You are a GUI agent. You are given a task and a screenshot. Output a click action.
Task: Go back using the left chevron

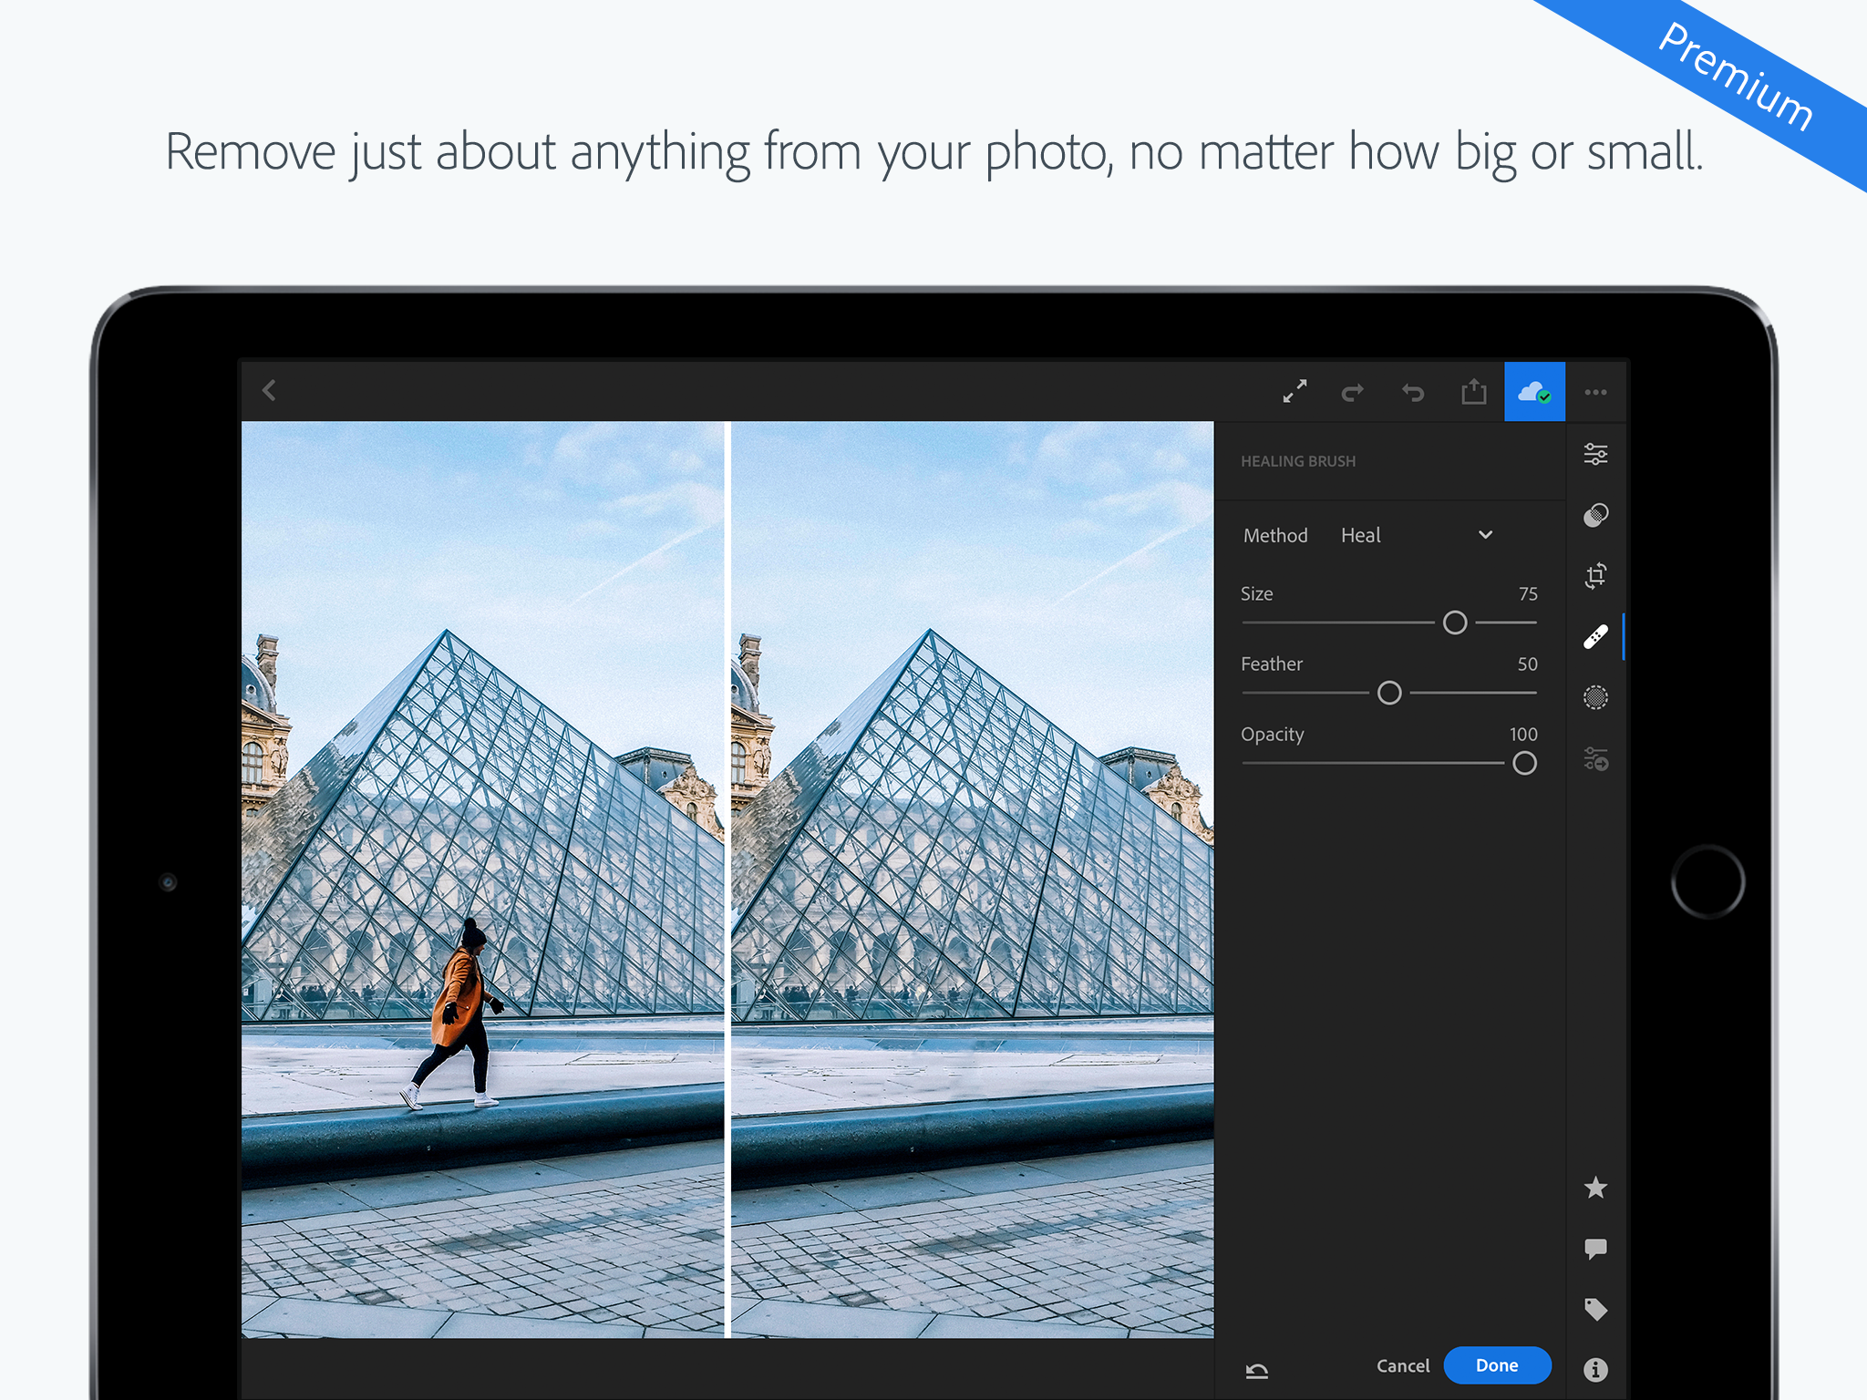coord(269,391)
